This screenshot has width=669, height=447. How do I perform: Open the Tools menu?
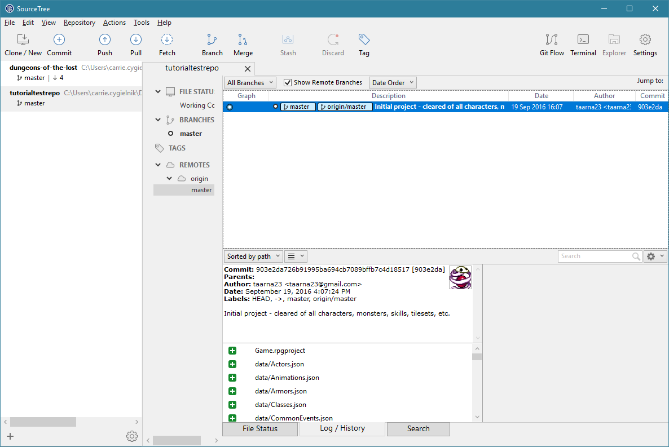(141, 23)
